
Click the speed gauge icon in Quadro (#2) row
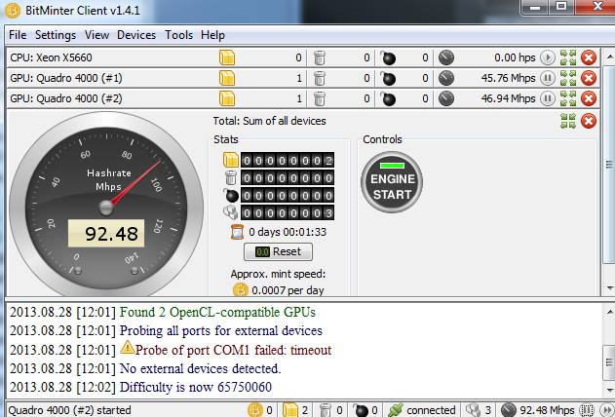click(x=446, y=98)
